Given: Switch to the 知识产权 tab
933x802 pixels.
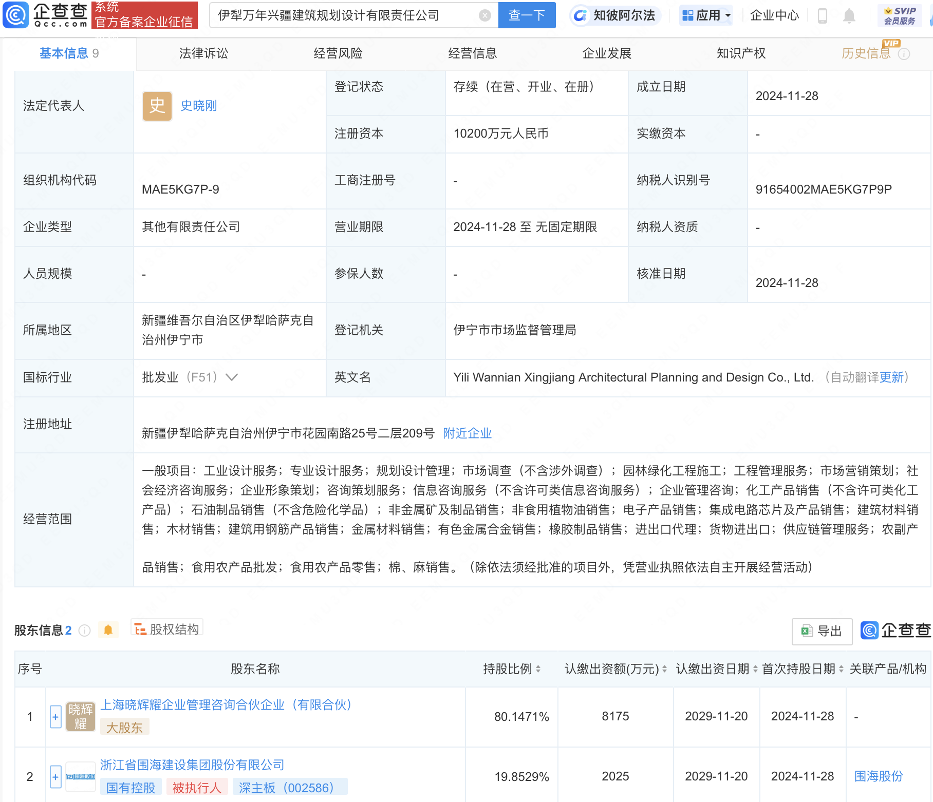Looking at the screenshot, I should pyautogui.click(x=741, y=53).
